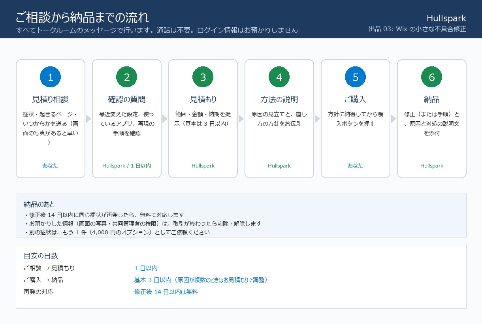Click the Hullspark label under 方法の説明
The height and width of the screenshot is (324, 482).
(x=279, y=166)
